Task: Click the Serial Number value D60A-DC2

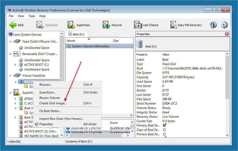Action: (170, 104)
